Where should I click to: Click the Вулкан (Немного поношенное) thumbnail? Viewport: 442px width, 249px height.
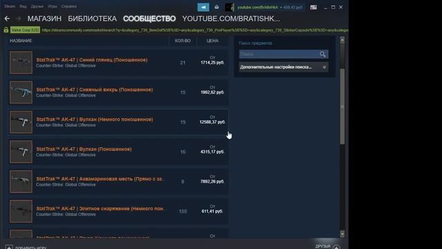tap(21, 122)
